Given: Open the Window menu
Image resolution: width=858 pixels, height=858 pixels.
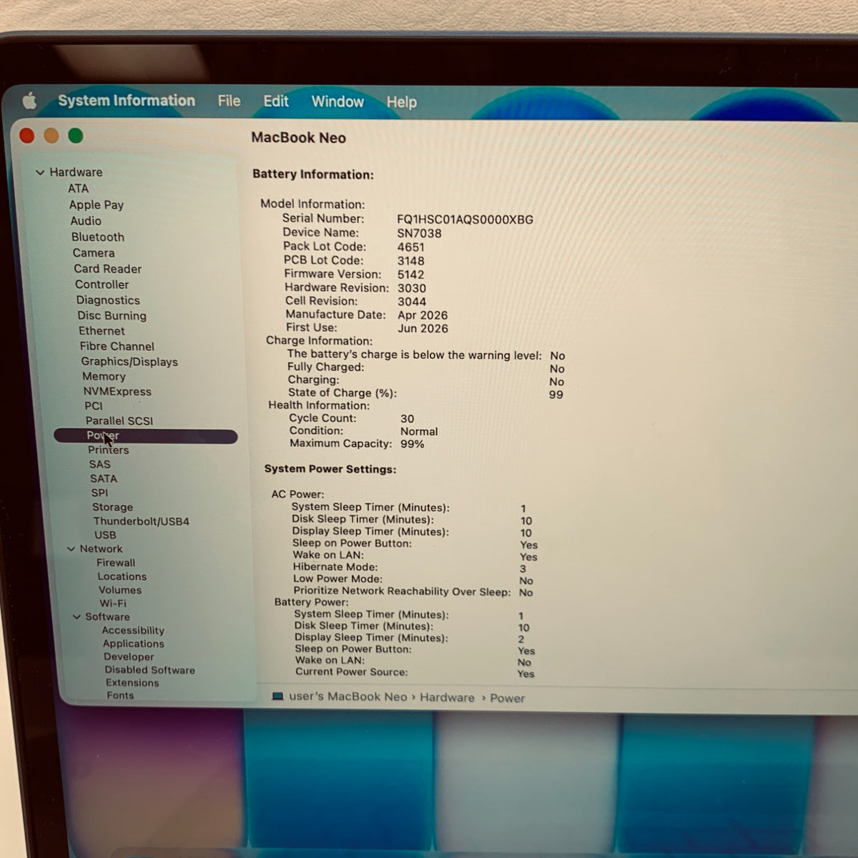Looking at the screenshot, I should click(337, 102).
